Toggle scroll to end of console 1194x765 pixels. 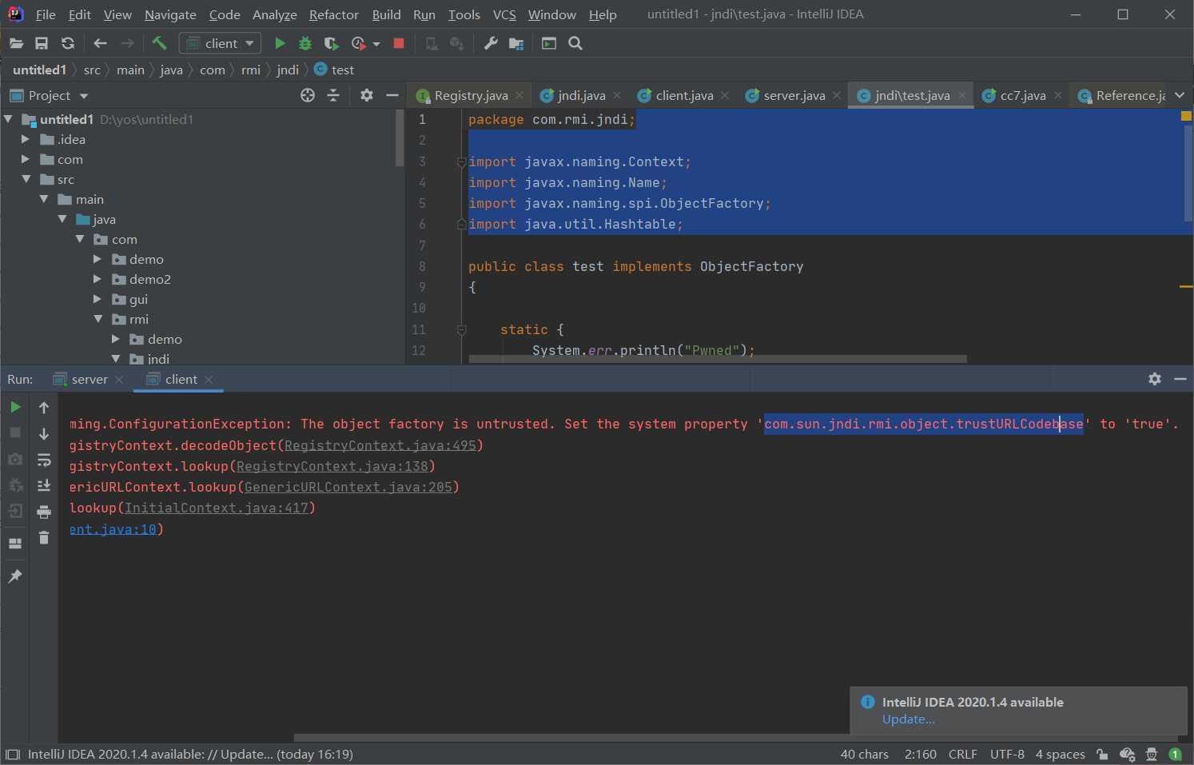tap(44, 485)
